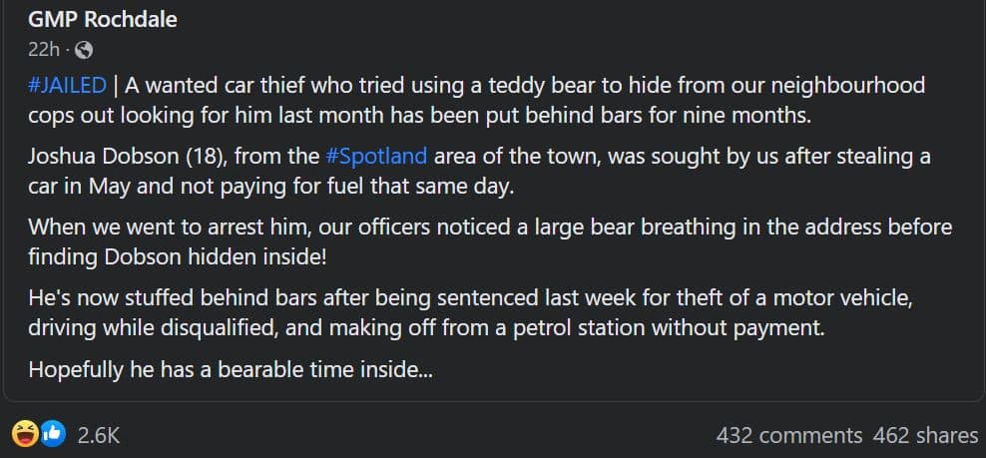Click the name 'Joshua Dobson (18)'
This screenshot has height=458, width=986.
128,156
